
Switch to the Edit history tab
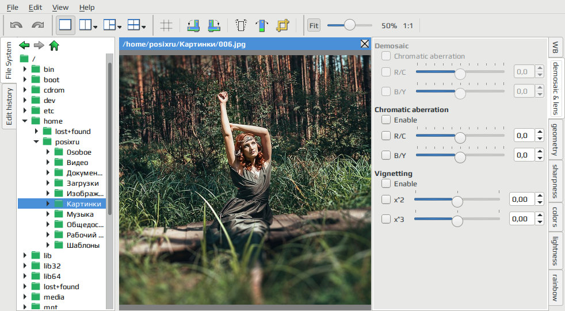point(9,106)
